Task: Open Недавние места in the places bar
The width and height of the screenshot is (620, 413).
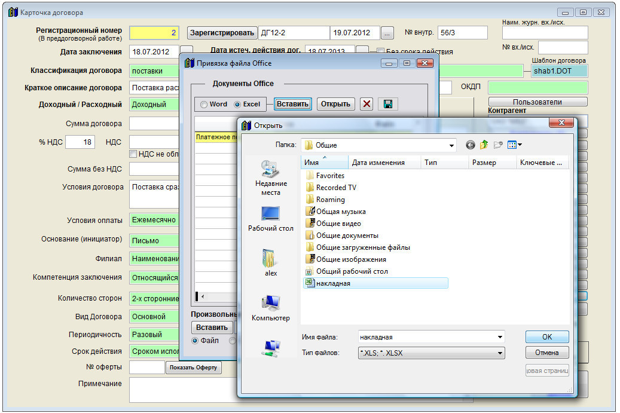Action: 270,177
